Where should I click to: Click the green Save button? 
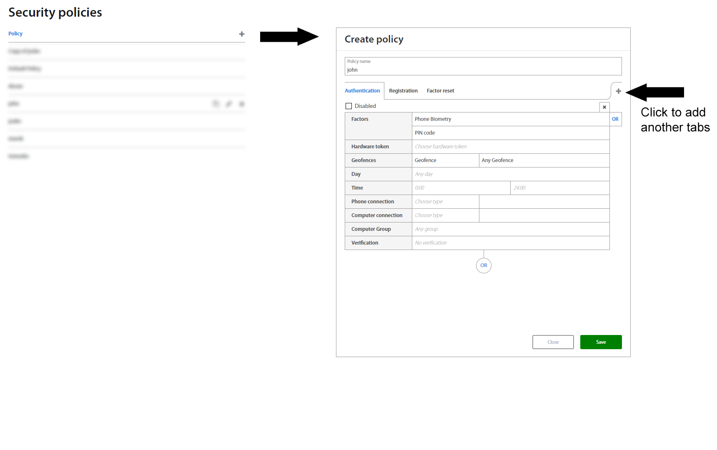tap(601, 342)
